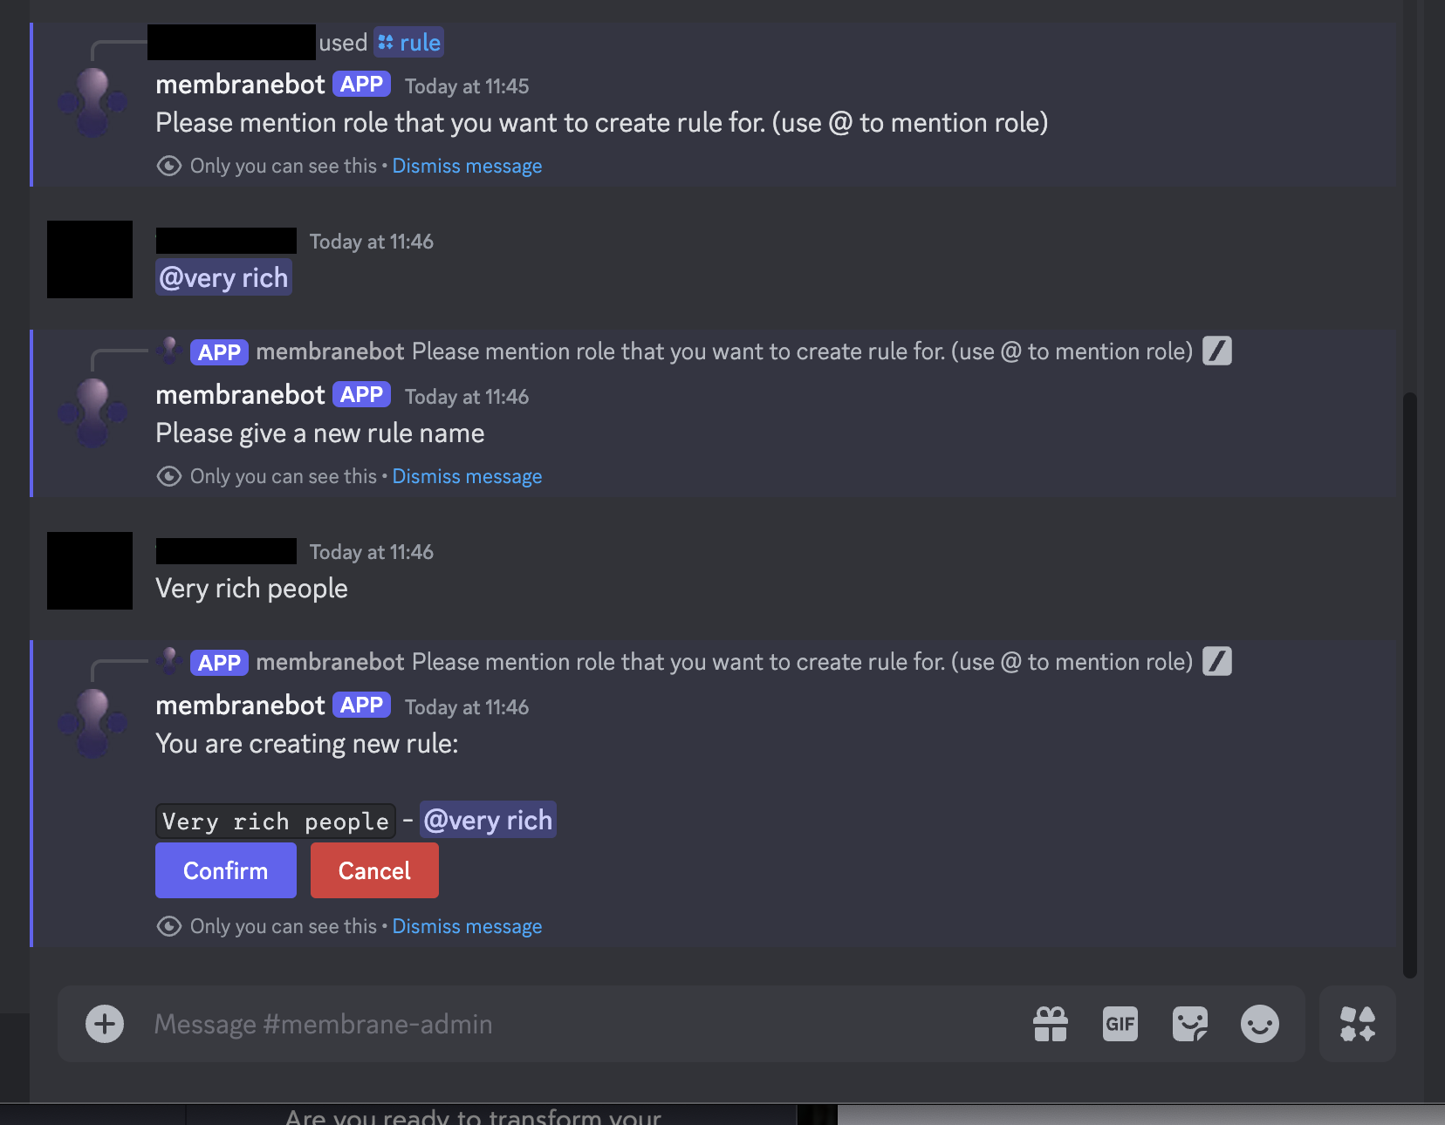Open the sticker picker icon
The height and width of the screenshot is (1125, 1445).
[x=1190, y=1024]
